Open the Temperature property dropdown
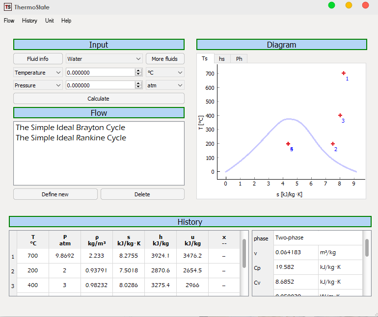This screenshot has width=378, height=317. 38,73
